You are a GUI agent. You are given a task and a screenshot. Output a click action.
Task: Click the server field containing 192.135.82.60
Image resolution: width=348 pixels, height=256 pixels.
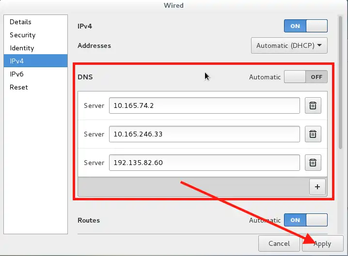pos(205,163)
